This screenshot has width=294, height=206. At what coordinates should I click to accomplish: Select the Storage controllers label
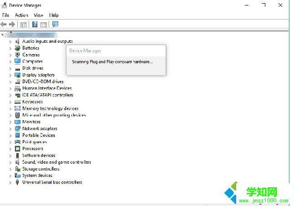[x=41, y=169]
